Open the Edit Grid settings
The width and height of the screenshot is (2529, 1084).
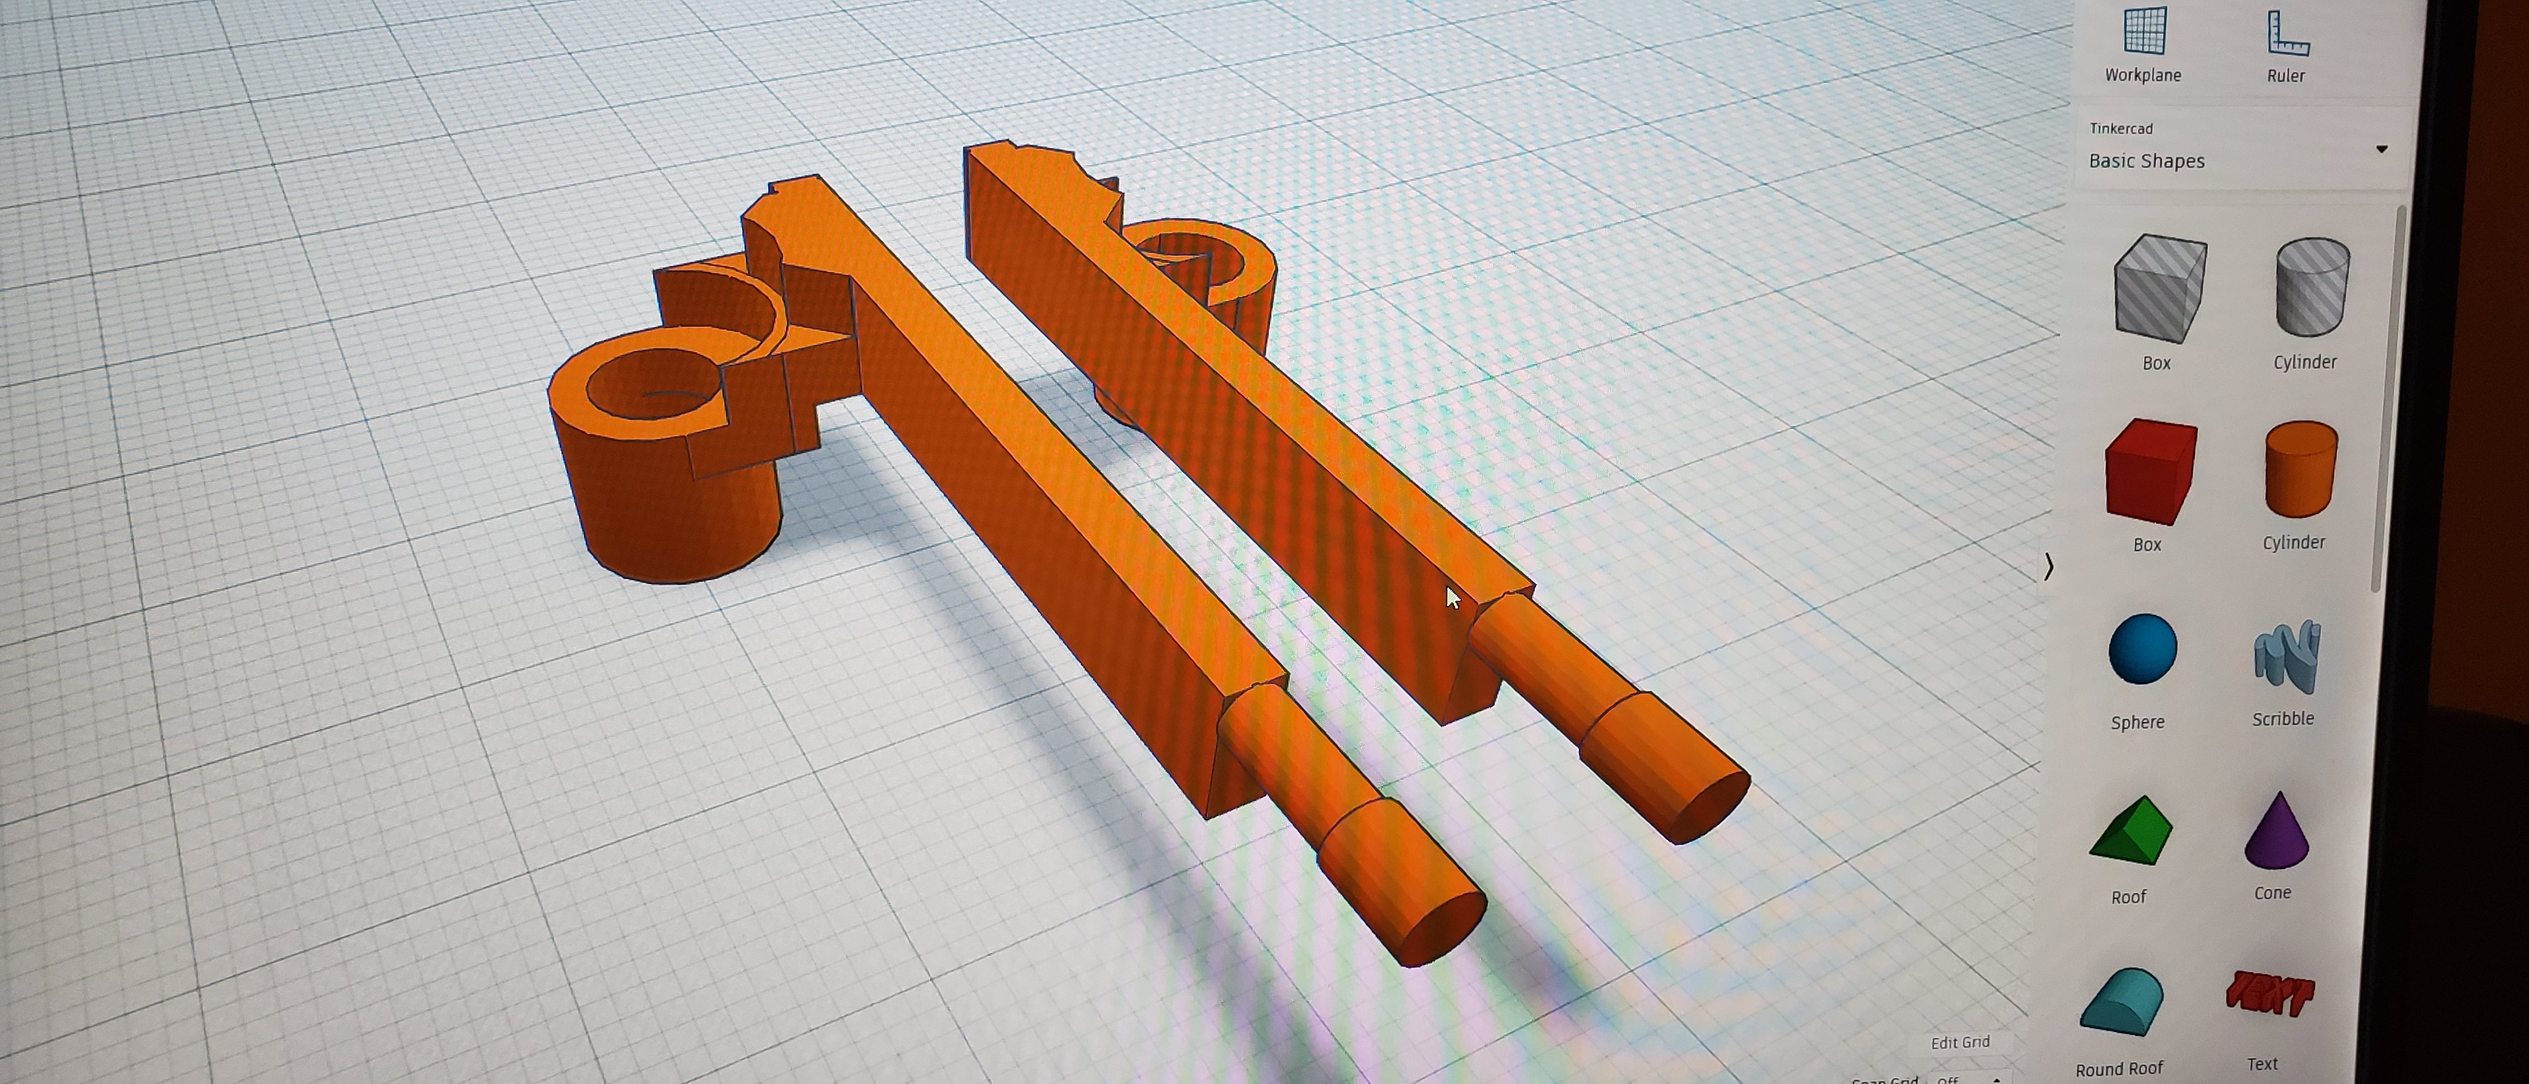click(1961, 1043)
